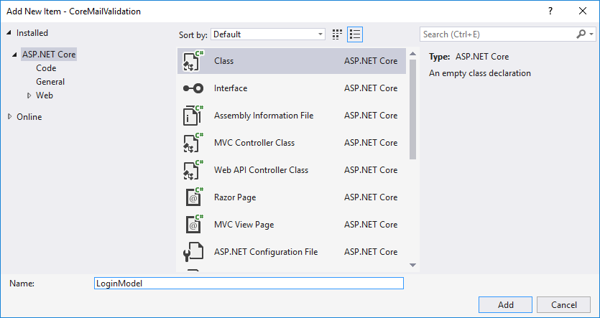600x318 pixels.
Task: Open the Sort by dropdown
Action: [x=268, y=34]
